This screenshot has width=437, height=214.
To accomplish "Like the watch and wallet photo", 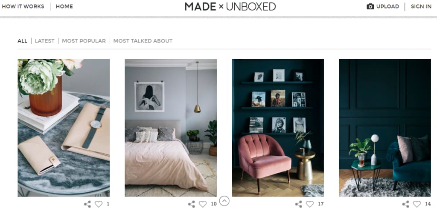I will click(99, 204).
